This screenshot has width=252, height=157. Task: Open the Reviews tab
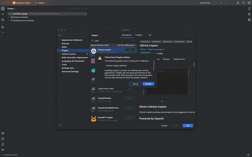tap(166, 59)
